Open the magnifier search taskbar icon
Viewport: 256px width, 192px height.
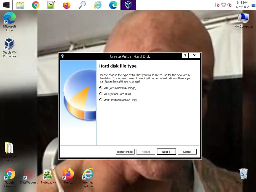pyautogui.click(x=82, y=5)
